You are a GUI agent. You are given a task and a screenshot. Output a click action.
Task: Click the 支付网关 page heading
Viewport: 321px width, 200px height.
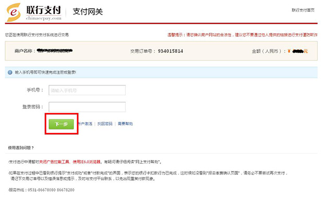pos(88,11)
